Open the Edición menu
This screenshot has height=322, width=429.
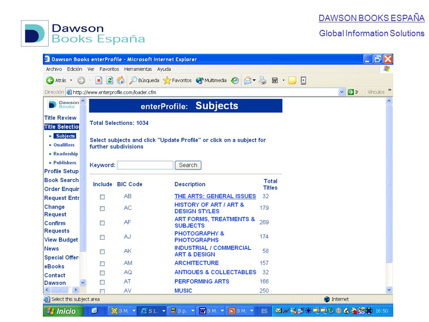75,69
